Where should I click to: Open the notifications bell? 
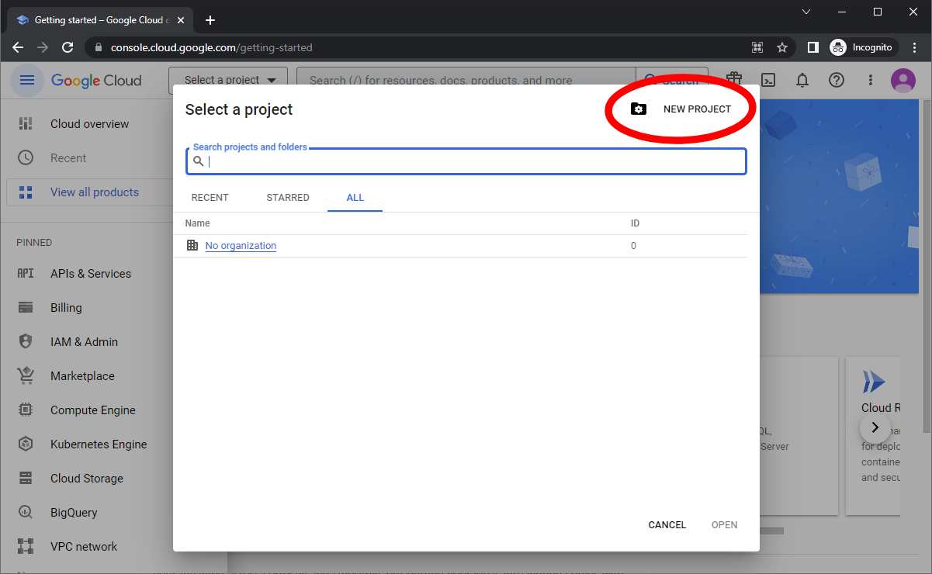click(802, 81)
